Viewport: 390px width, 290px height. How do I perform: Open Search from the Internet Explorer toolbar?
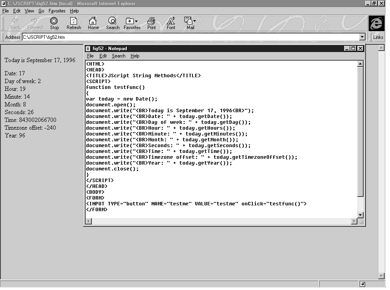[x=112, y=23]
